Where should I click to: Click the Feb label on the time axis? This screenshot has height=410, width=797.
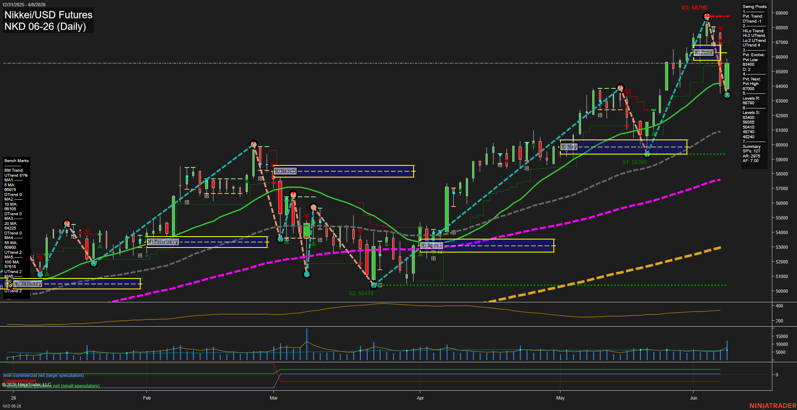147,398
